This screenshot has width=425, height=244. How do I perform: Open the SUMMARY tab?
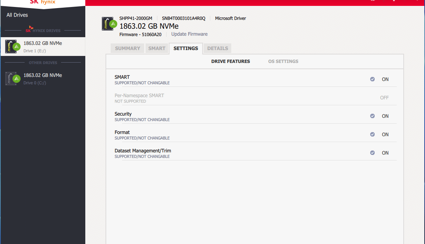(128, 48)
